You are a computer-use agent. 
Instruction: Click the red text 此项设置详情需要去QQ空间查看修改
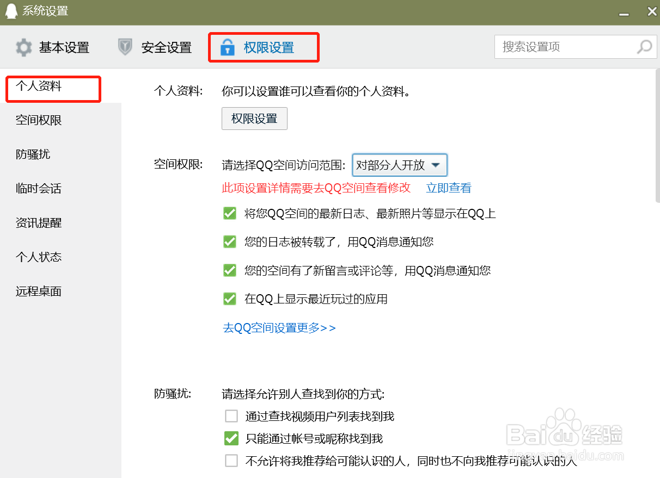click(x=316, y=188)
